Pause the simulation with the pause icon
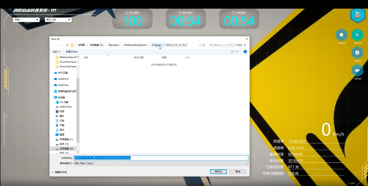 357,35
